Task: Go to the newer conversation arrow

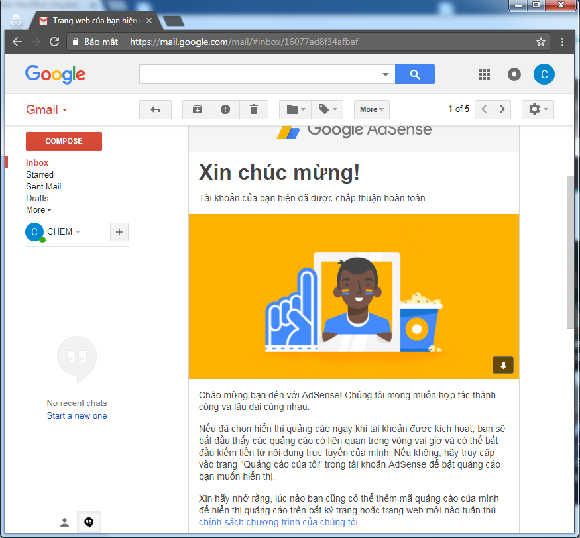Action: pyautogui.click(x=484, y=109)
